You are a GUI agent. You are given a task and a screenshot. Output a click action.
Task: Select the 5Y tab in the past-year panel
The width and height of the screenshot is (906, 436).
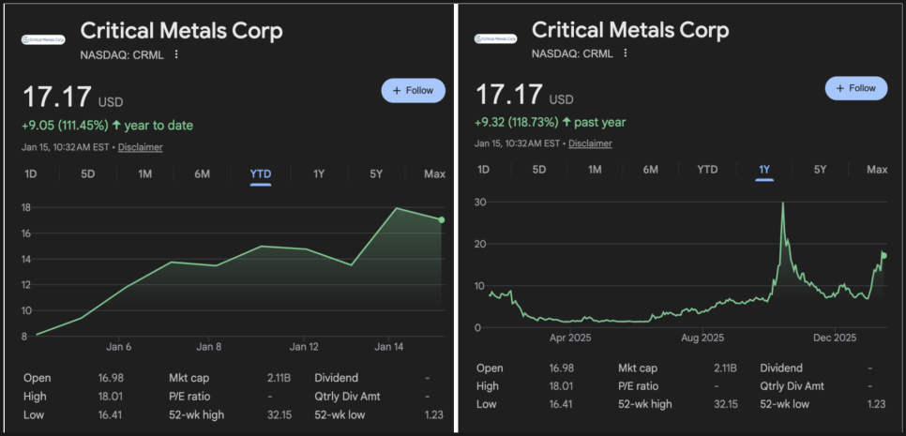point(820,170)
